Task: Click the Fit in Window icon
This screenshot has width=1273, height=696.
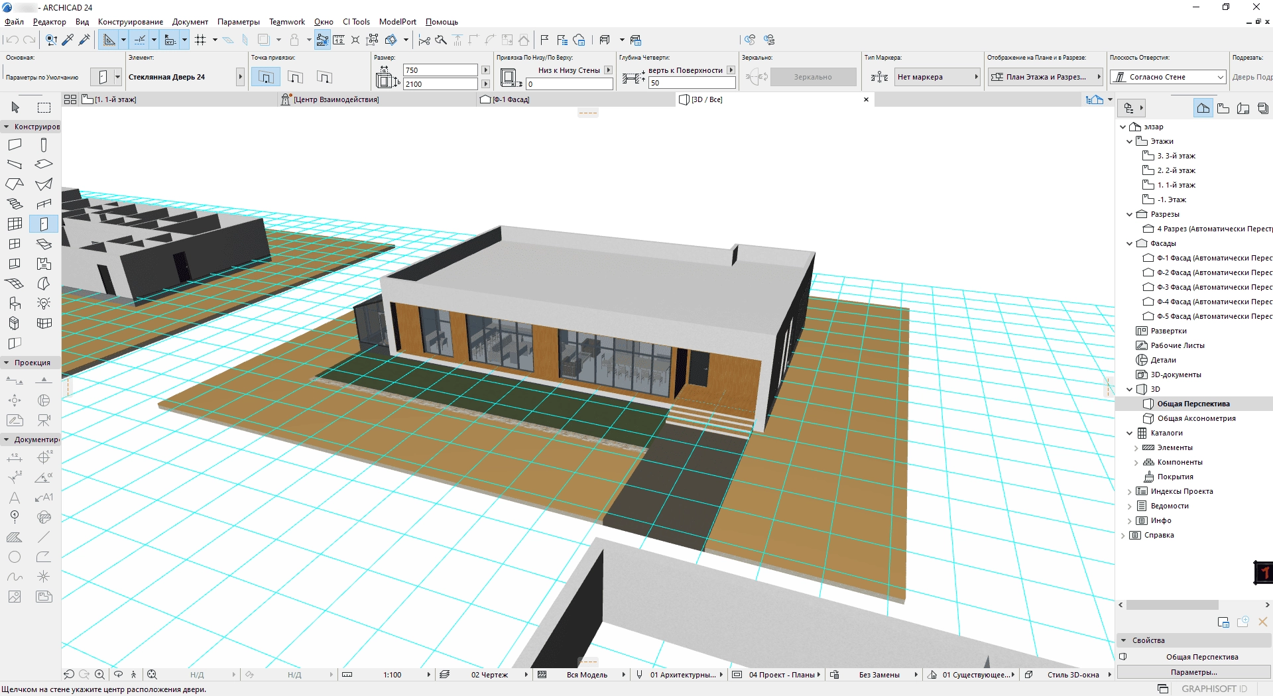Action: (152, 674)
